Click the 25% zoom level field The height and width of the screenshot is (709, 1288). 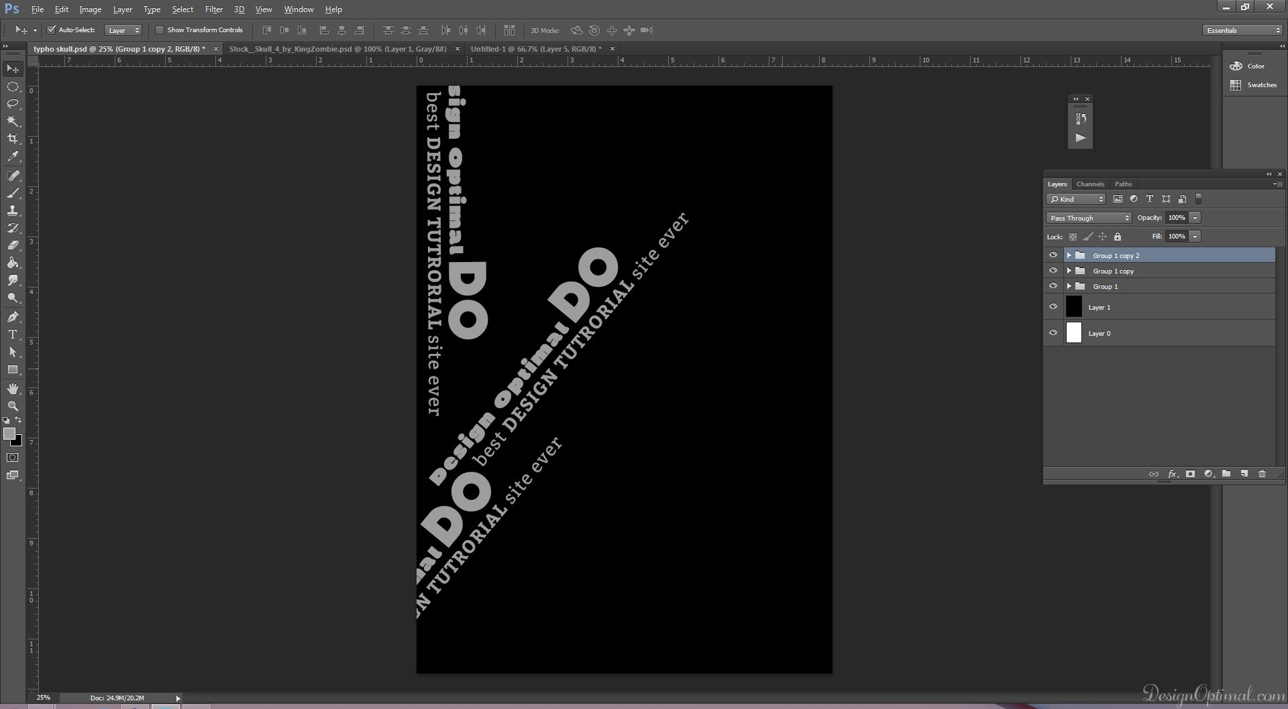[x=44, y=698]
